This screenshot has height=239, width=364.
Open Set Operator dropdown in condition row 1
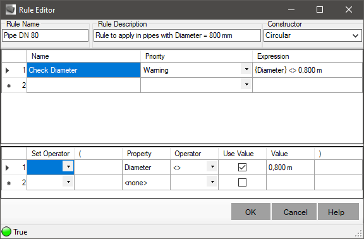point(68,166)
